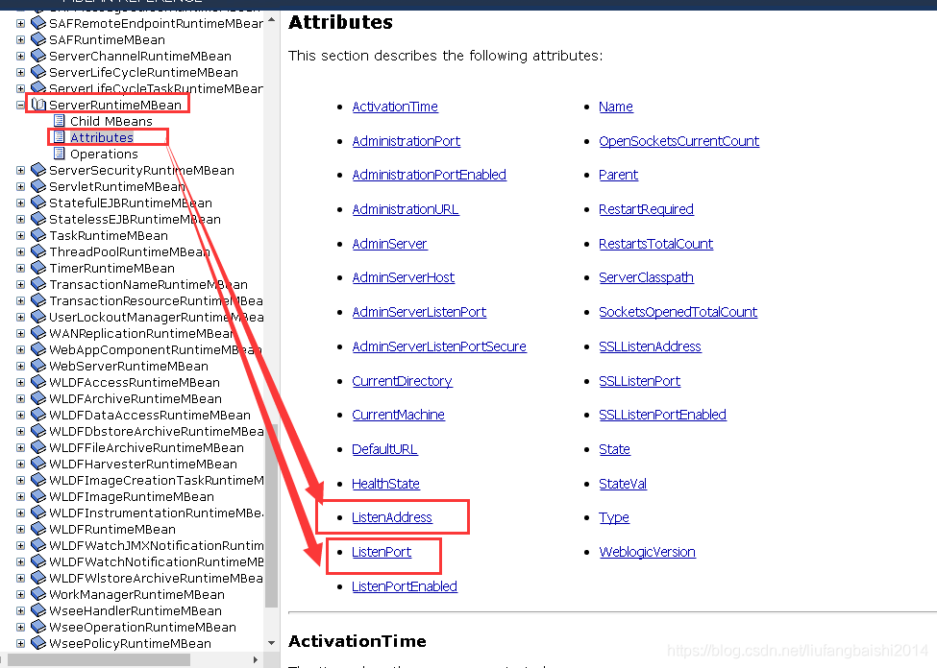Click the WLDFAccessRuntimeMBean book icon
The height and width of the screenshot is (668, 937).
38,382
